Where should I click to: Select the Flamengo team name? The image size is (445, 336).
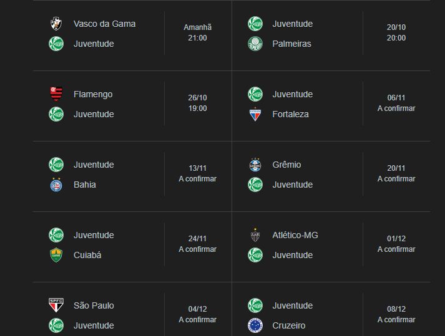click(x=93, y=94)
